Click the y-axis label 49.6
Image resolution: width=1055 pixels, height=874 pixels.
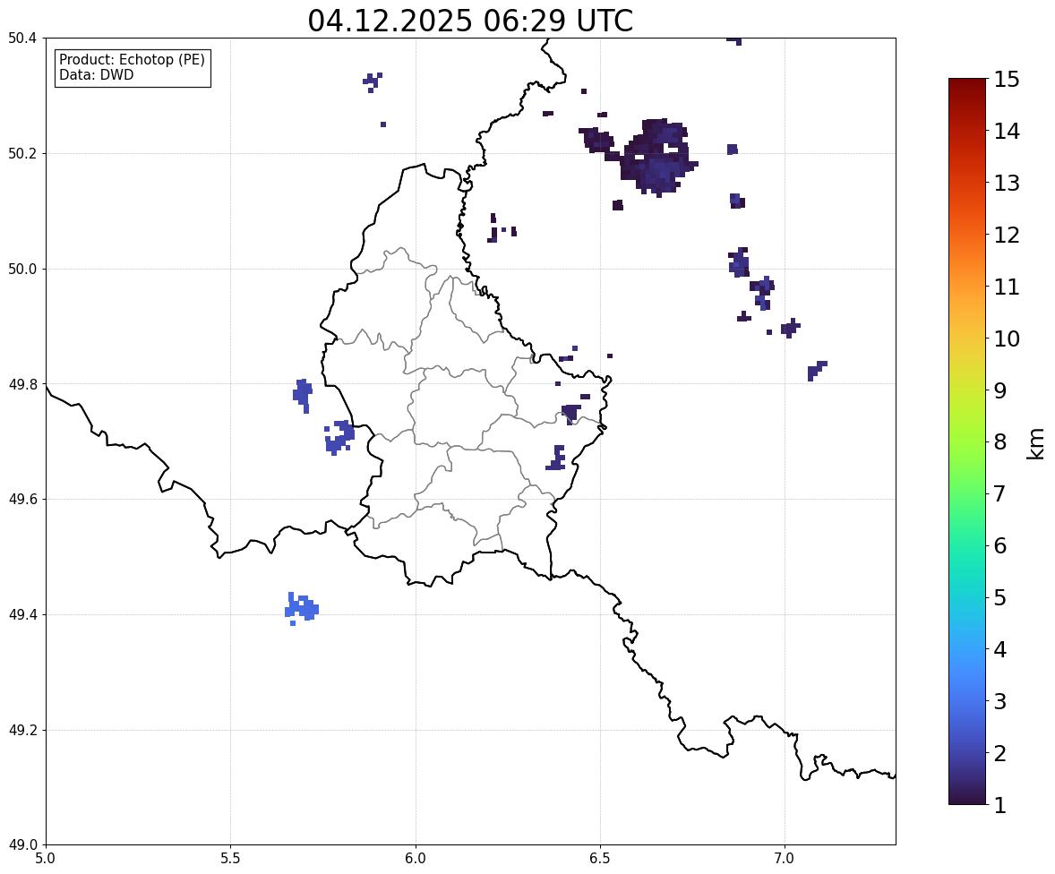22,499
